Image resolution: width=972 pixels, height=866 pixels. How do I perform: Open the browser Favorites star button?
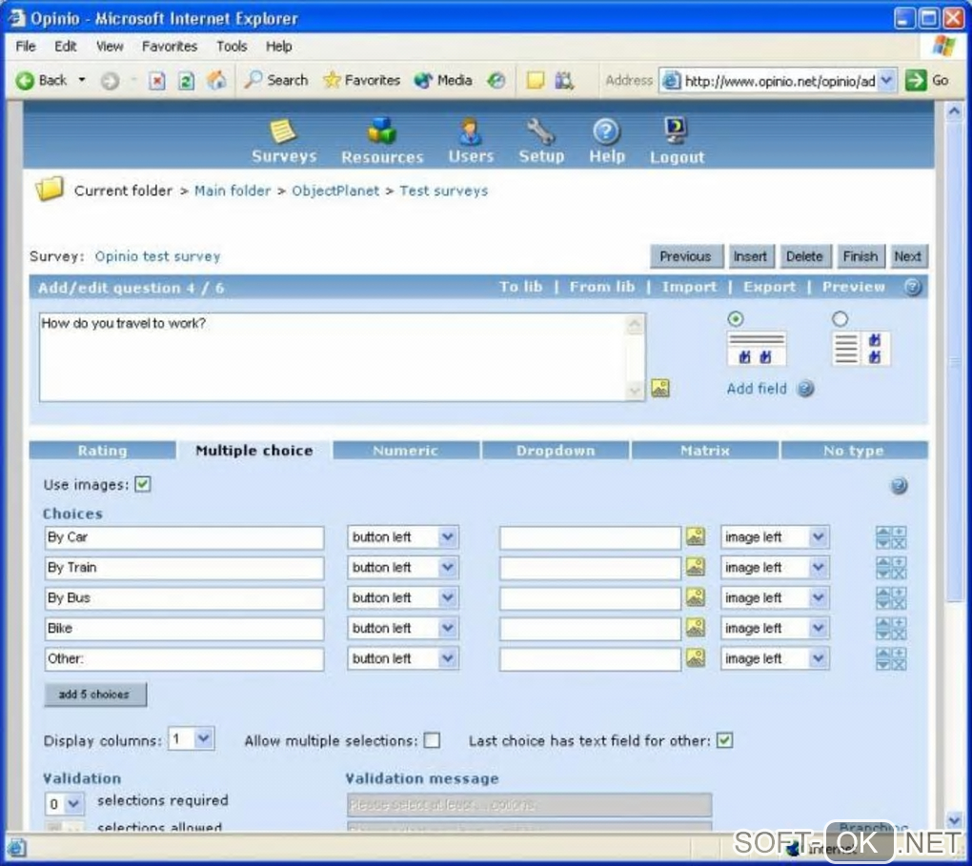(361, 80)
